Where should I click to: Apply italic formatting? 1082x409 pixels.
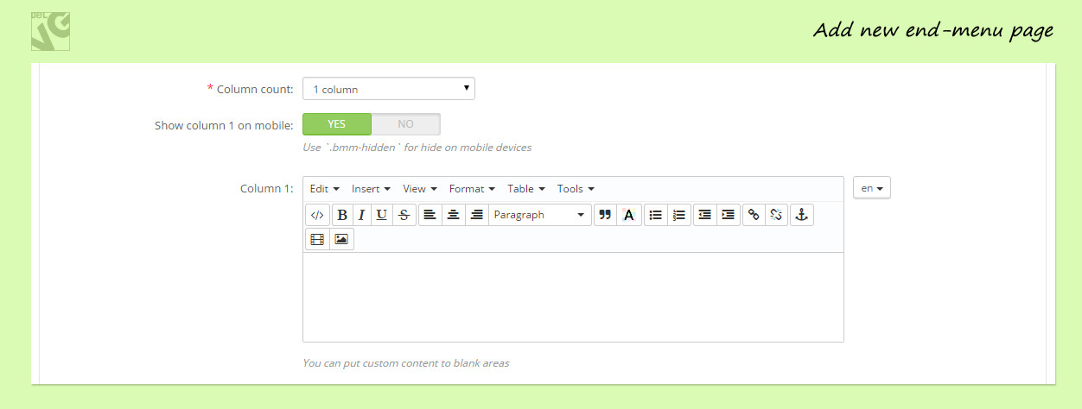[361, 215]
